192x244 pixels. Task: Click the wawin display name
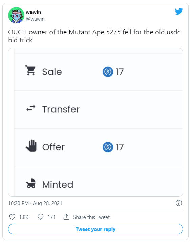(x=34, y=12)
